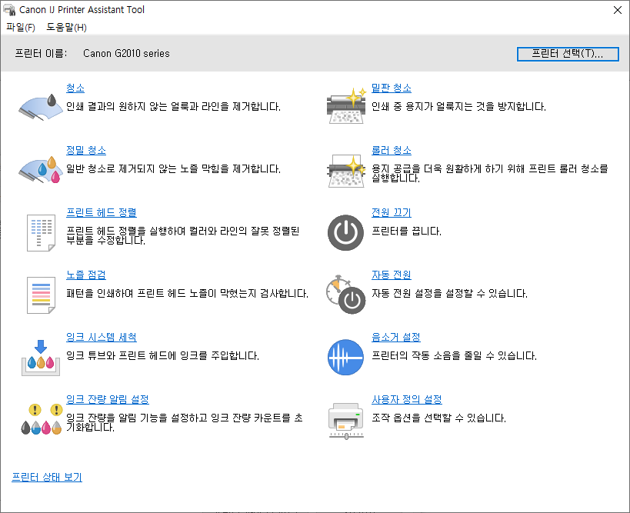Screen dimensions: 630x513
Task: Click the 자동 전원 timer power icon
Action: (345, 295)
